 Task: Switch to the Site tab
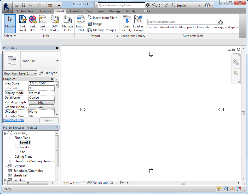[x=90, y=11]
